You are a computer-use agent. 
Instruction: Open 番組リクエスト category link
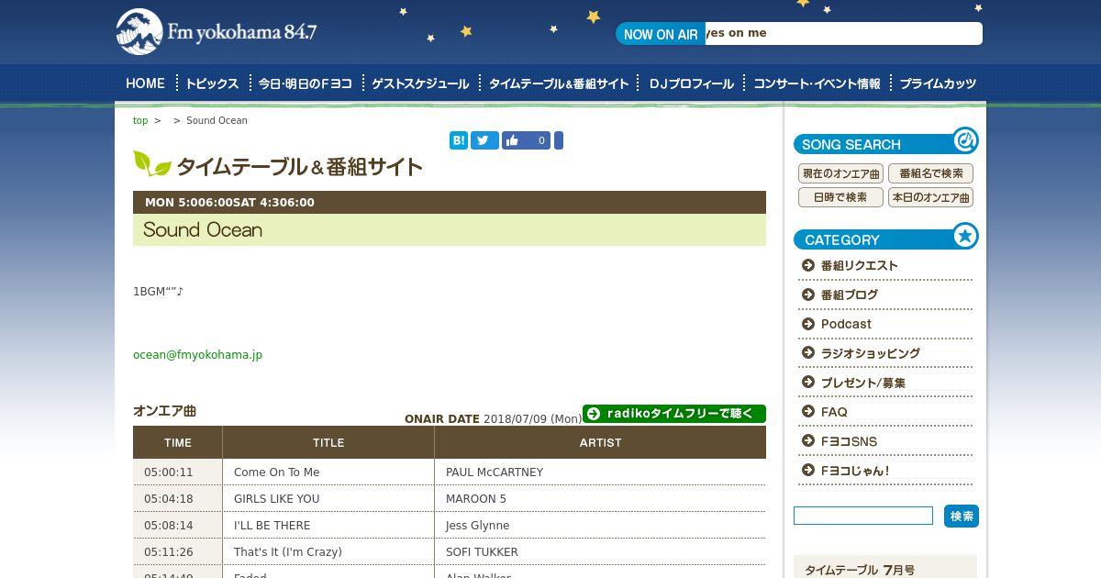pos(860,265)
